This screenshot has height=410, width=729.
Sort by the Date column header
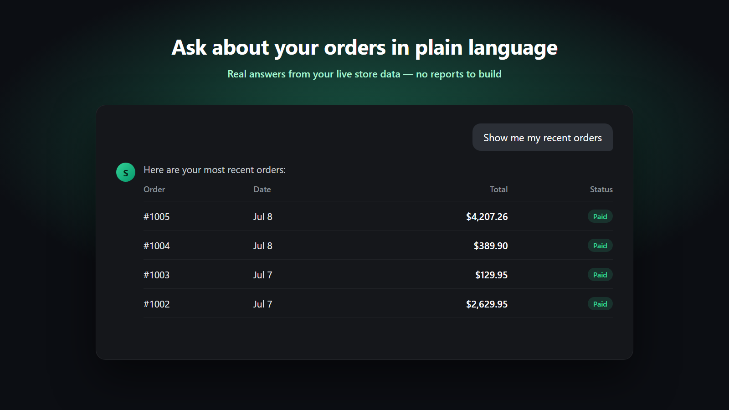[262, 189]
